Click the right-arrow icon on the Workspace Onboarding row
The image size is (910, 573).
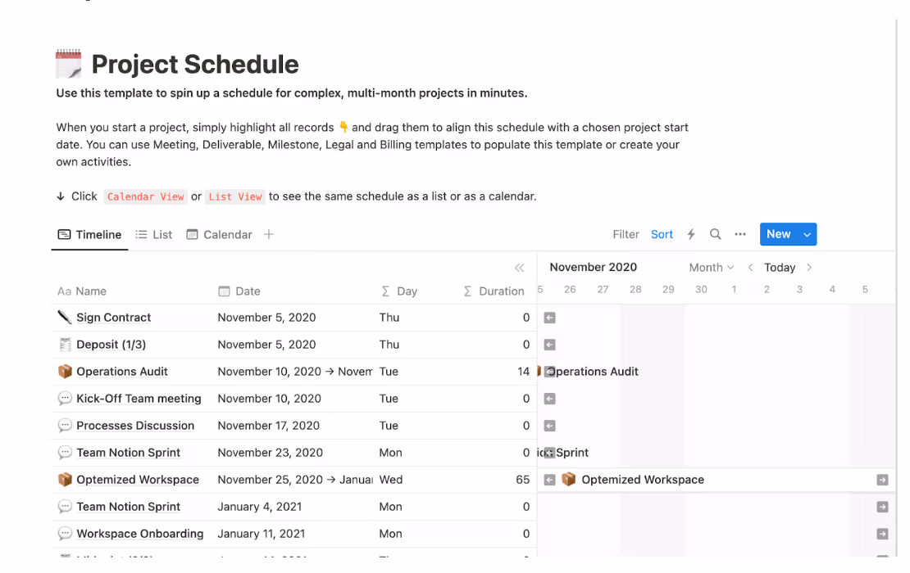pyautogui.click(x=883, y=534)
